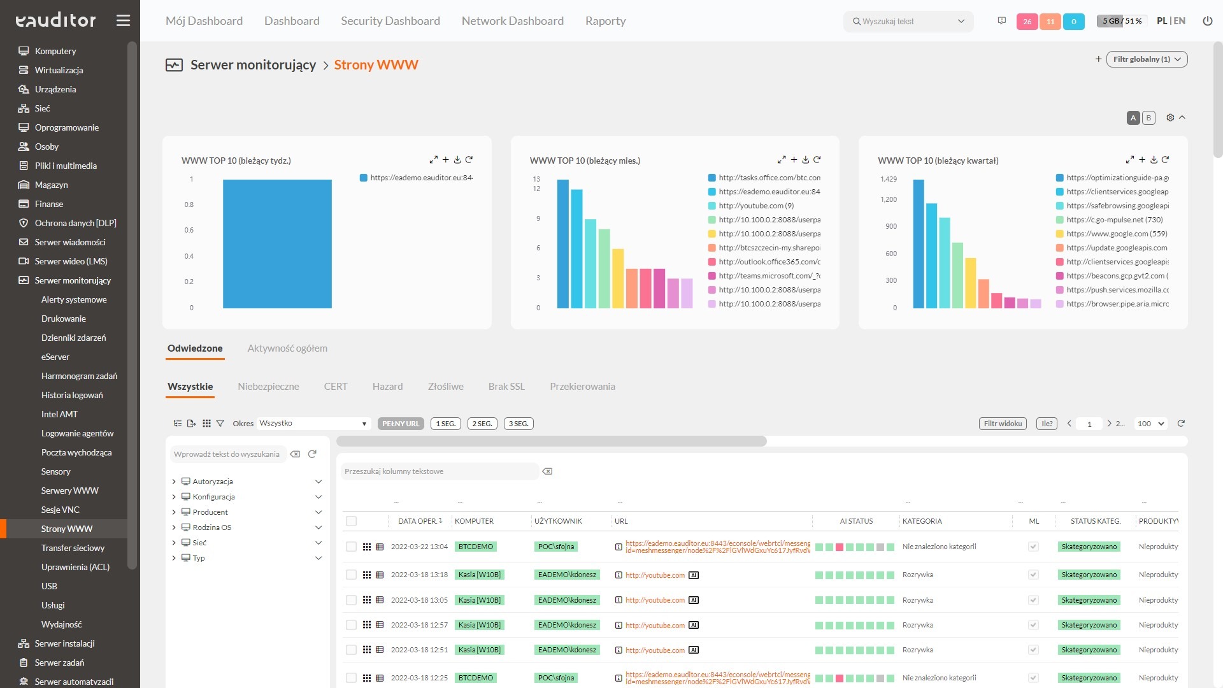Switch dashboard layout to A
The height and width of the screenshot is (688, 1223).
tap(1133, 118)
